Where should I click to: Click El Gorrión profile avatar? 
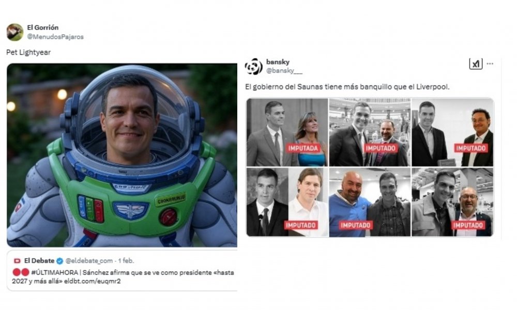coord(15,32)
